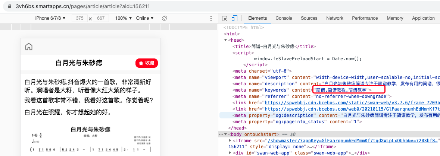Select the script opening tag row
The height and width of the screenshot is (156, 440).
243,52
